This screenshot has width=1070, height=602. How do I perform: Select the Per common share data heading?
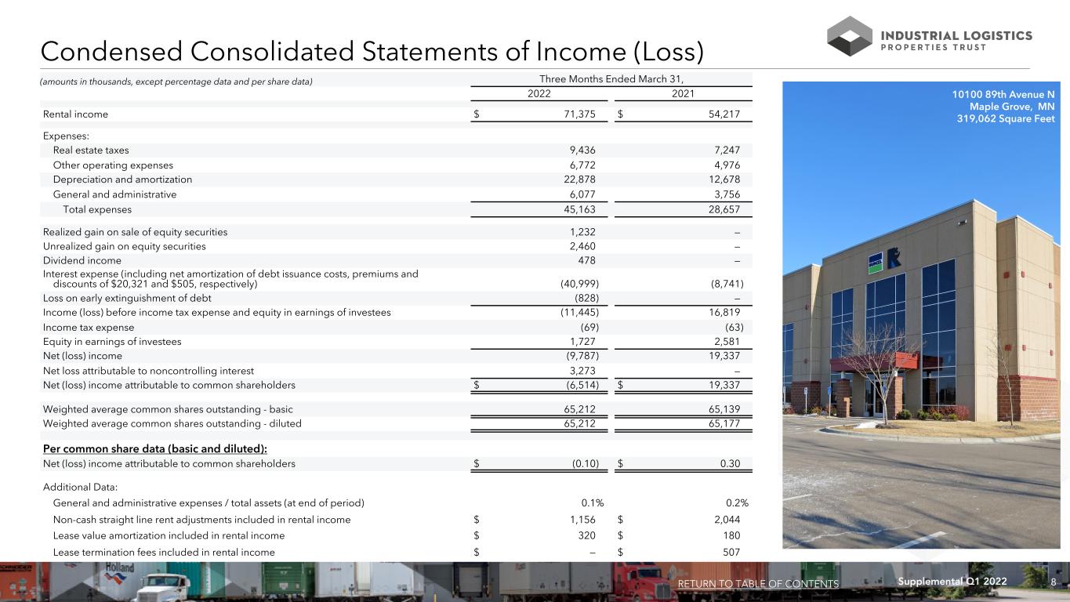[155, 448]
